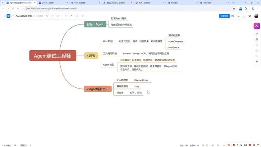The image size is (261, 147).
Task: Select the canvas 1 sheet tab
Action: (23, 145)
